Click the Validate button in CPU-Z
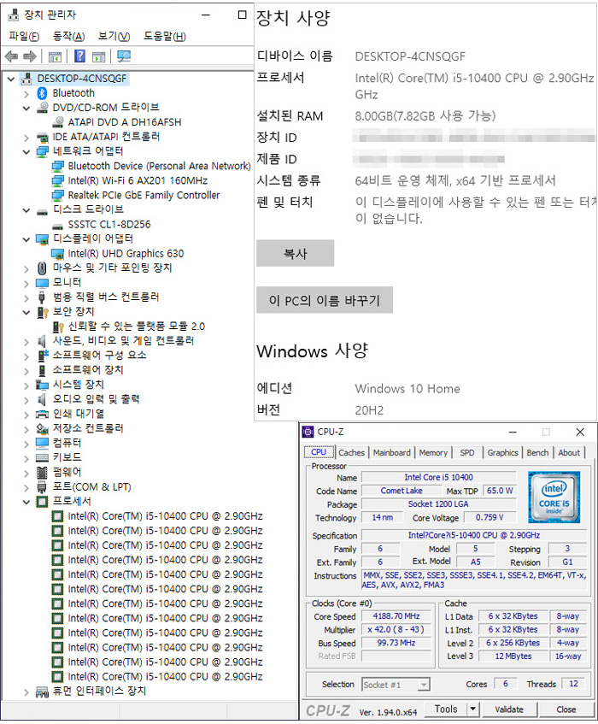Image resolution: width=598 pixels, height=724 pixels. pyautogui.click(x=509, y=709)
